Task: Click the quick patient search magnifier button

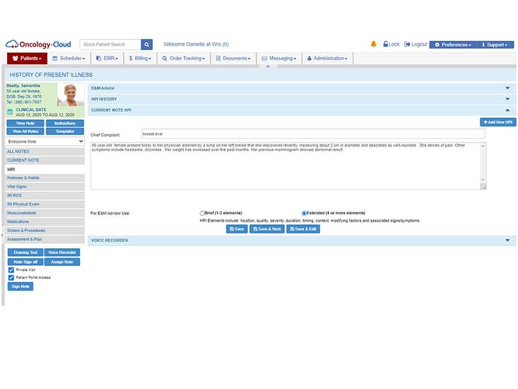Action: 147,44
